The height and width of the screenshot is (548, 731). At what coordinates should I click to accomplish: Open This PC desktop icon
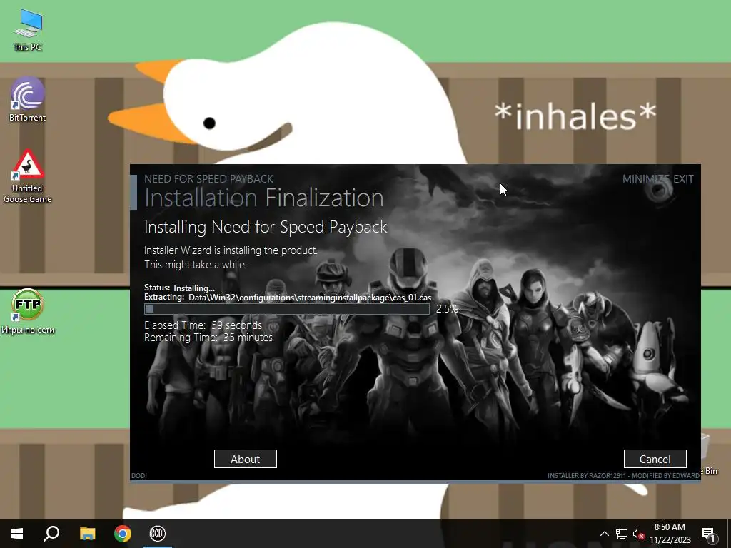28,30
